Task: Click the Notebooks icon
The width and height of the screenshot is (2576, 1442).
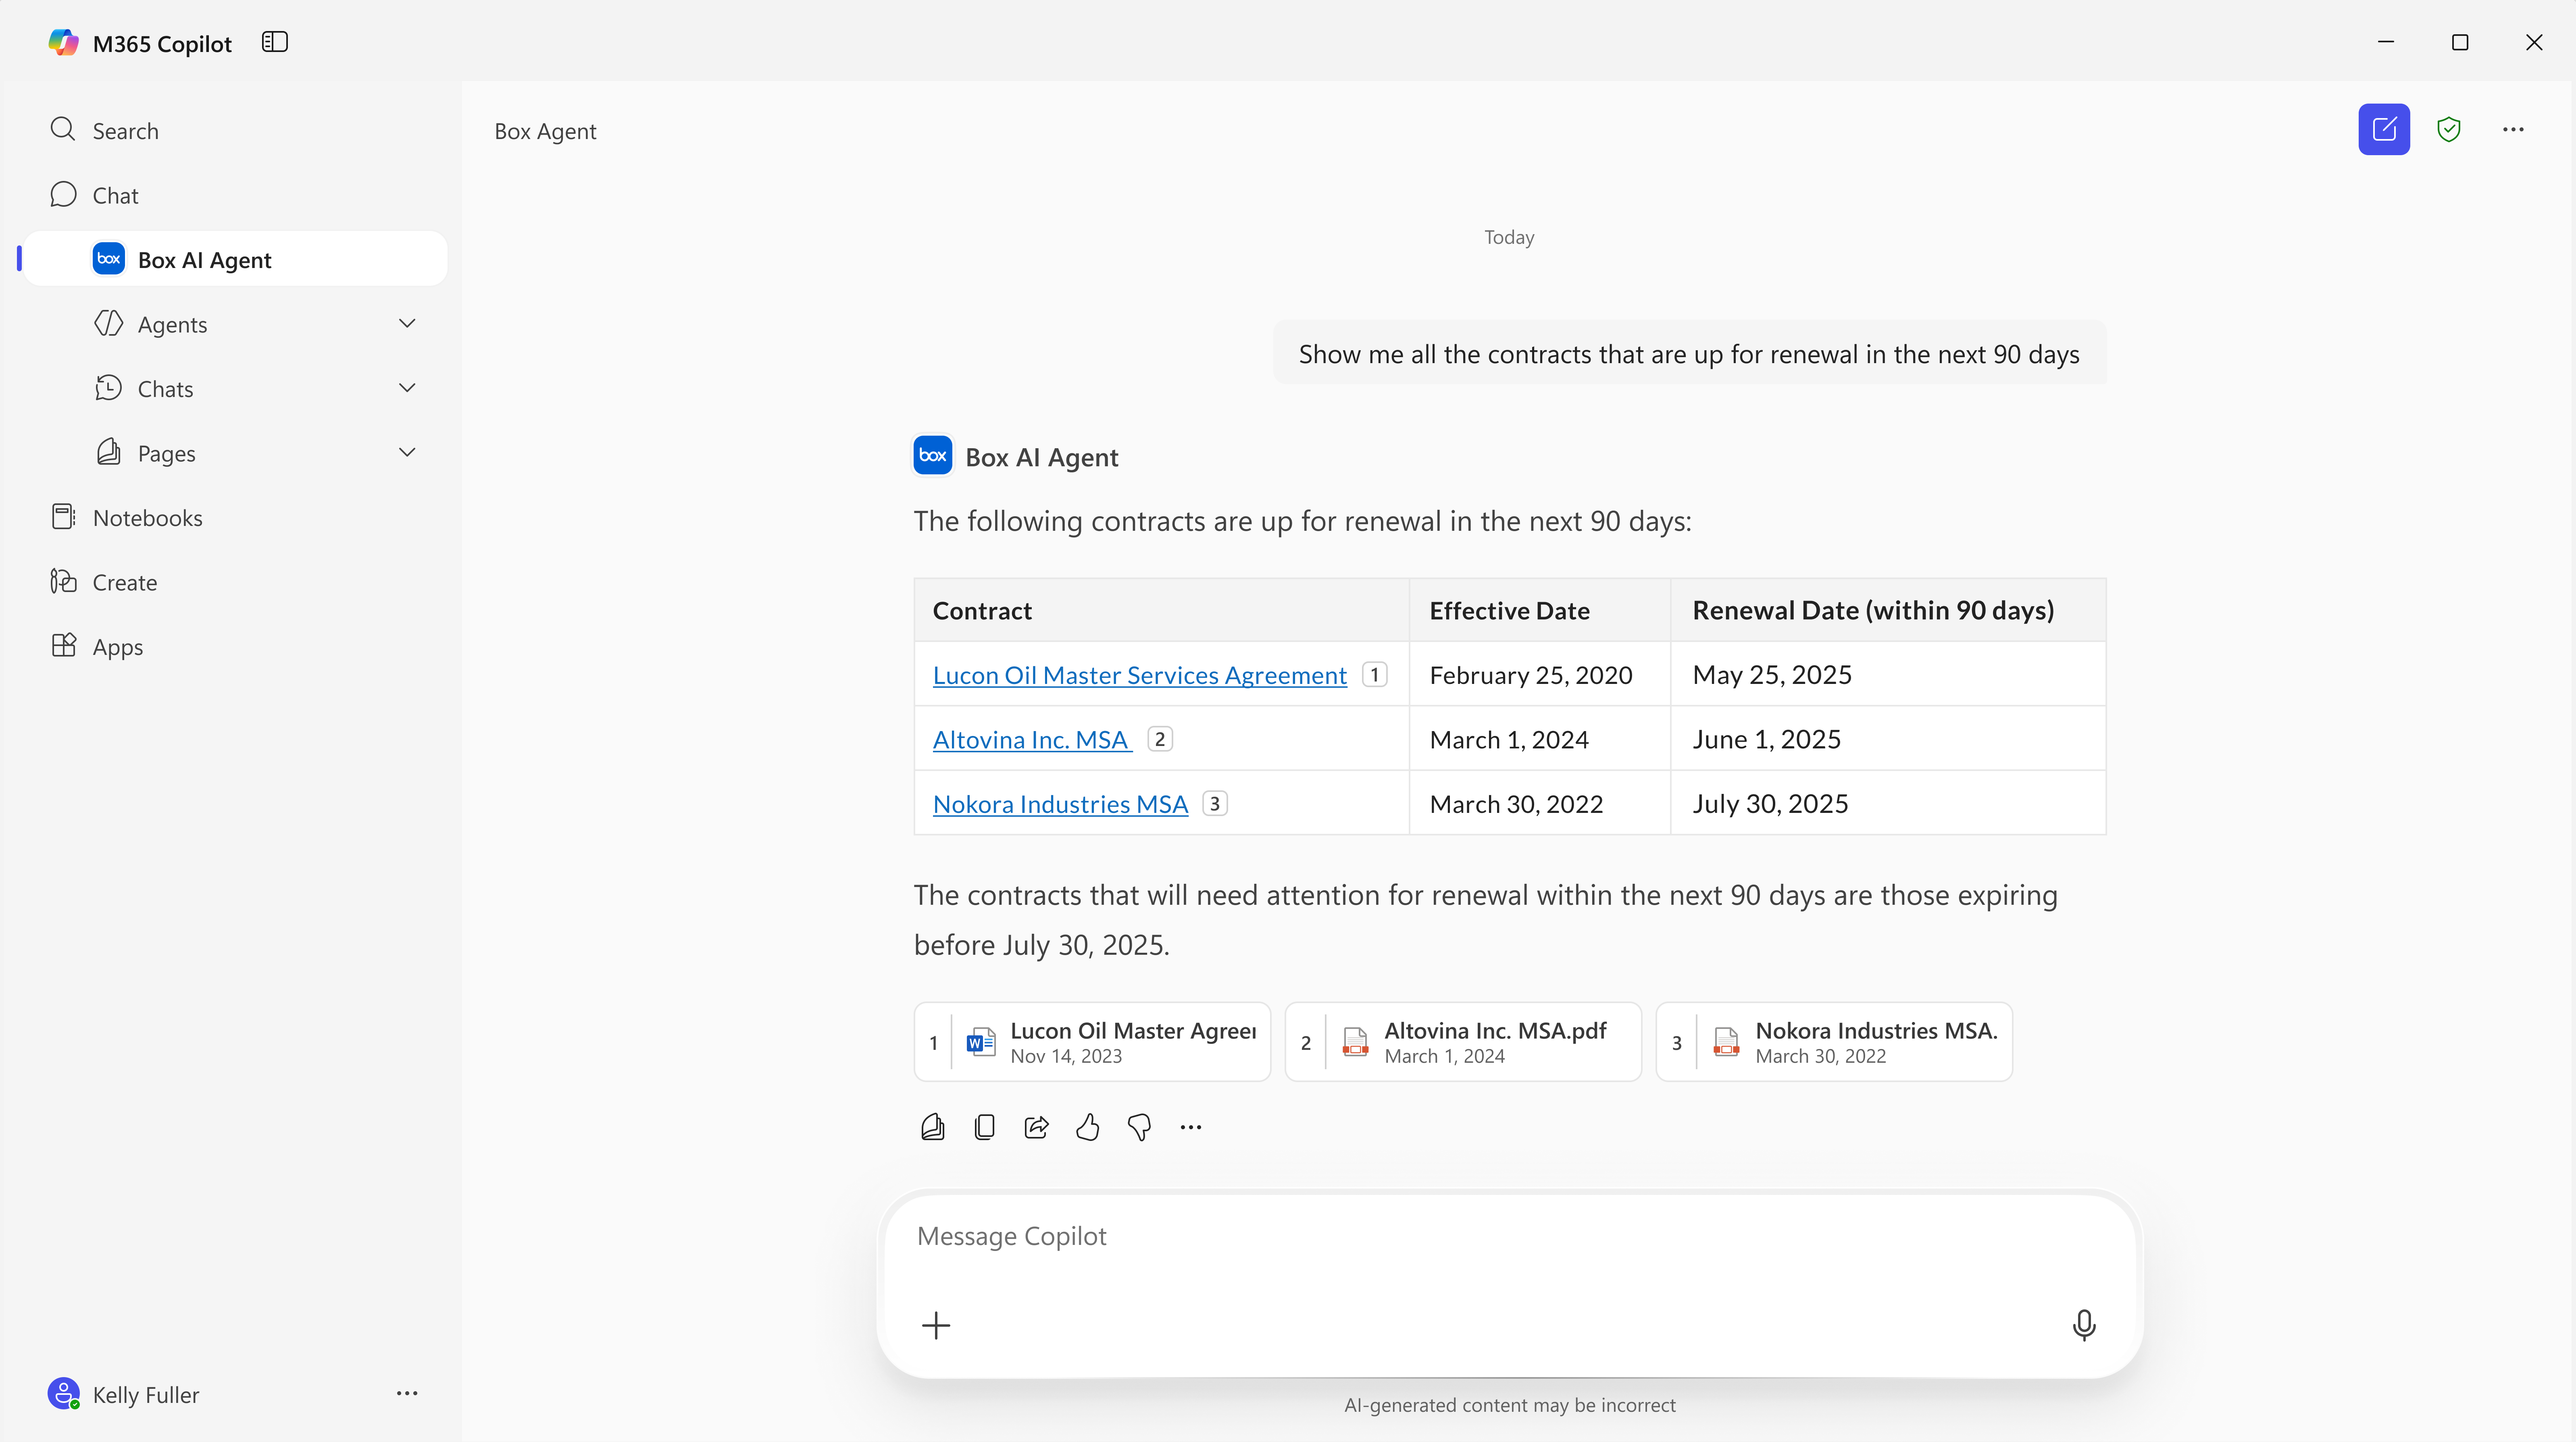Action: click(x=63, y=517)
